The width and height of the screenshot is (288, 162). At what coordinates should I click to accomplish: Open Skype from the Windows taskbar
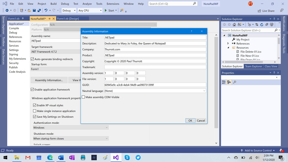pos(127,157)
